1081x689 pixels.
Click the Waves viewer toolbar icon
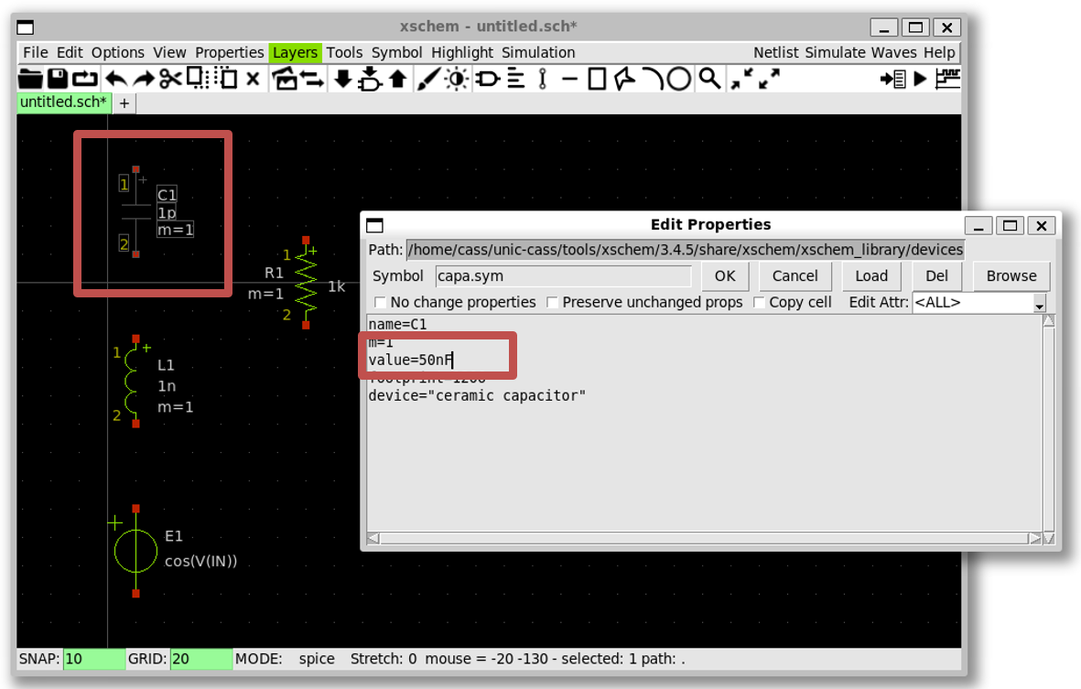coord(947,79)
